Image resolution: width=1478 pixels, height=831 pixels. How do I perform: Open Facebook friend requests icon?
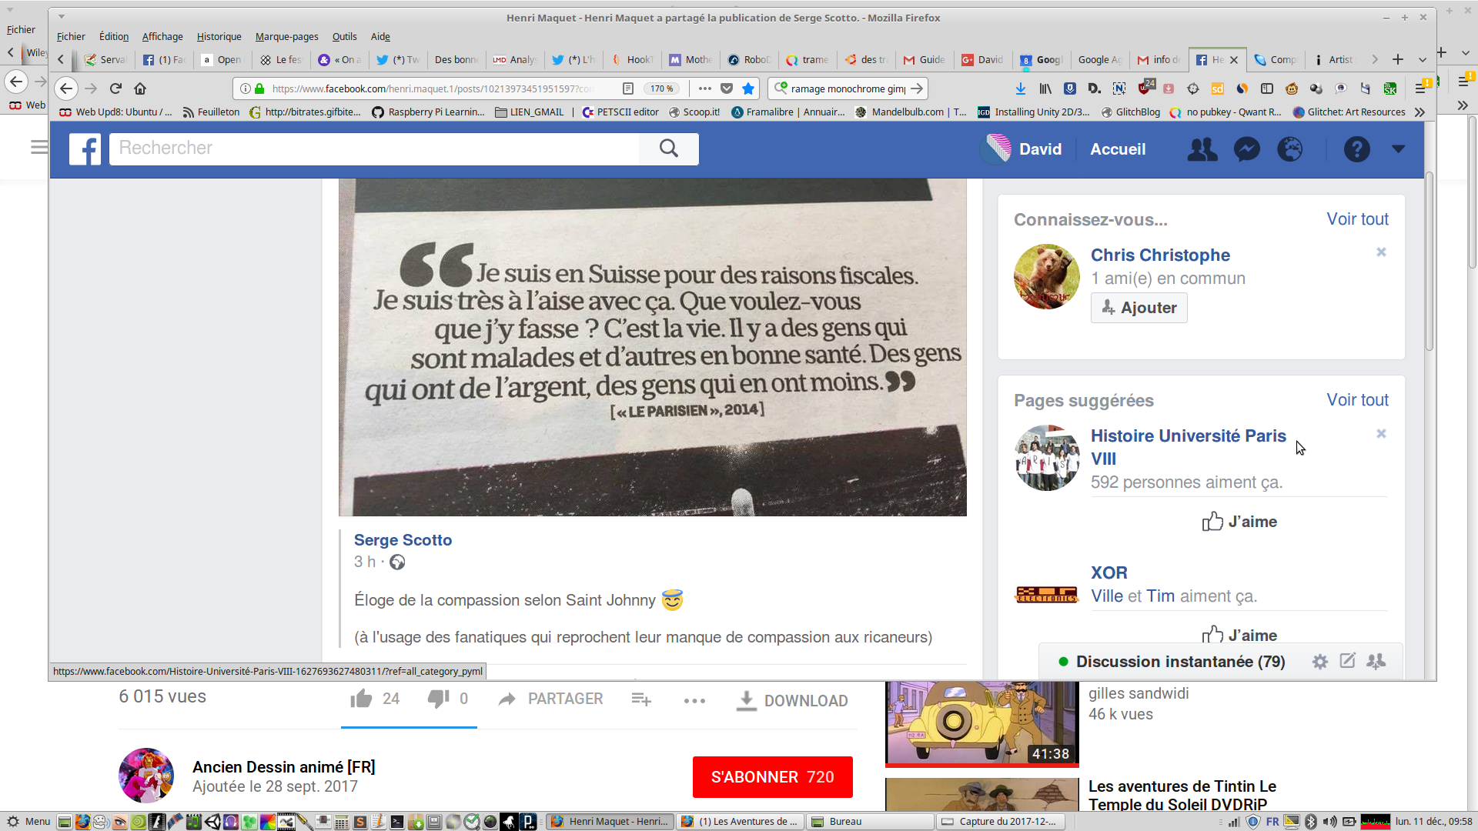tap(1202, 149)
